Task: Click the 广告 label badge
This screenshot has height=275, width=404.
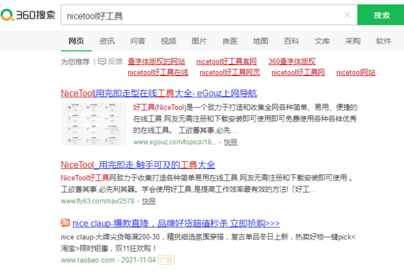Action: (x=166, y=260)
